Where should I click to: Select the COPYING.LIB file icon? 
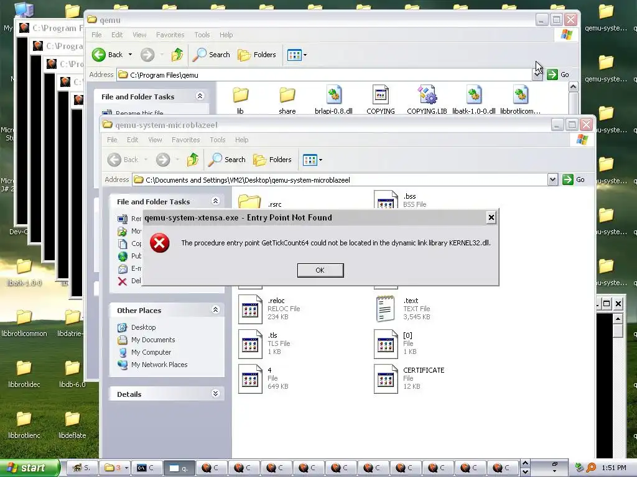click(x=427, y=95)
